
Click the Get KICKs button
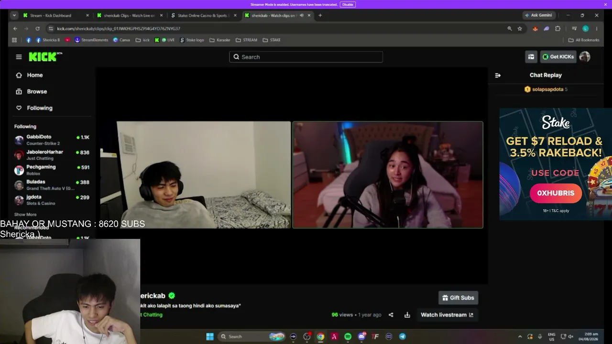coord(558,57)
